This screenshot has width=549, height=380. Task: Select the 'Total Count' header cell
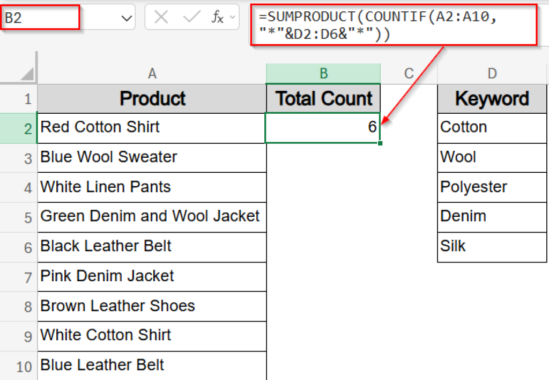(x=323, y=99)
